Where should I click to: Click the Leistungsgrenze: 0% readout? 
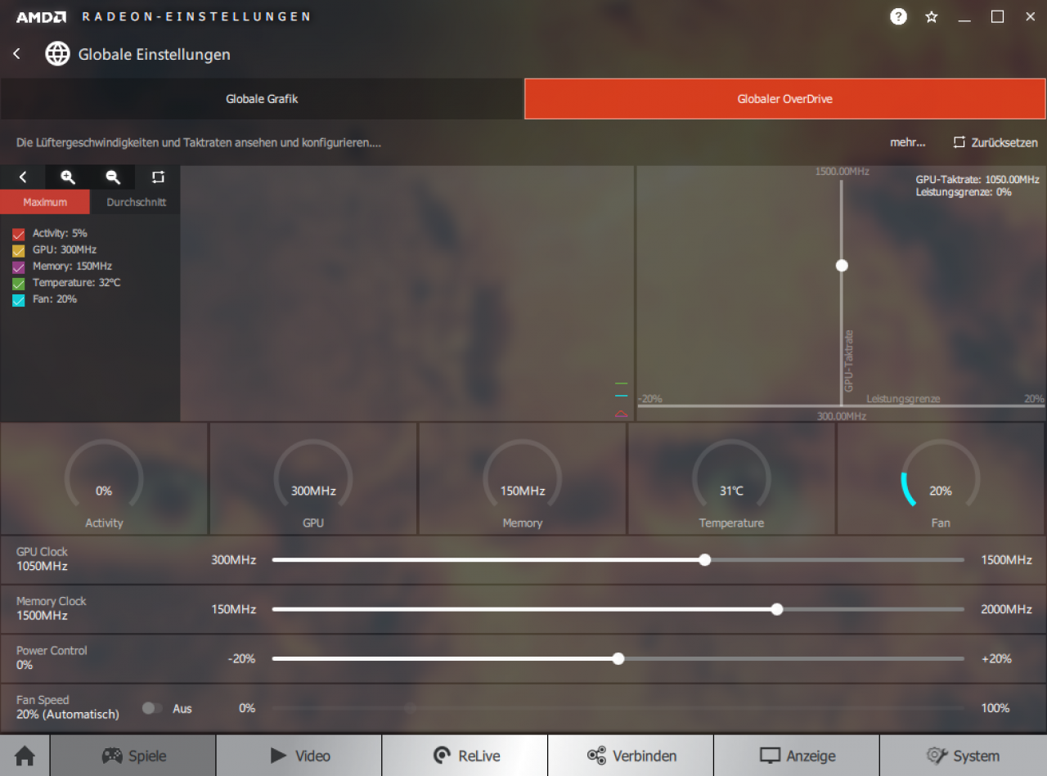point(964,192)
